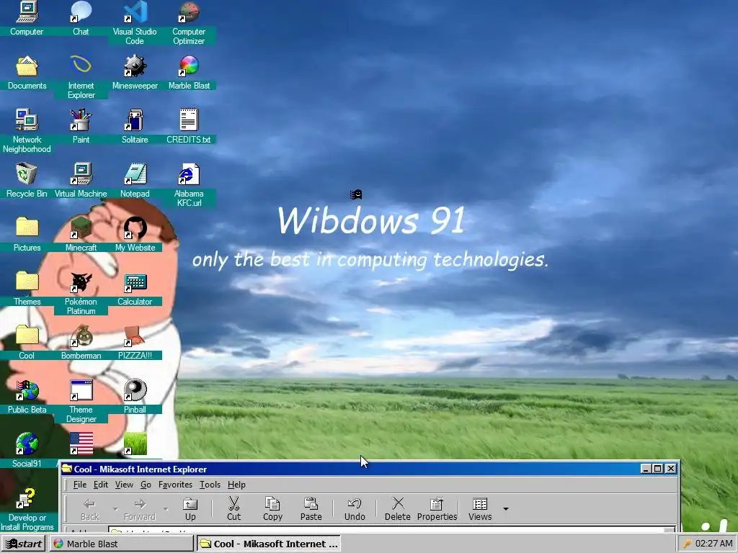
Task: Click the Copy toolbar button
Action: 272,509
